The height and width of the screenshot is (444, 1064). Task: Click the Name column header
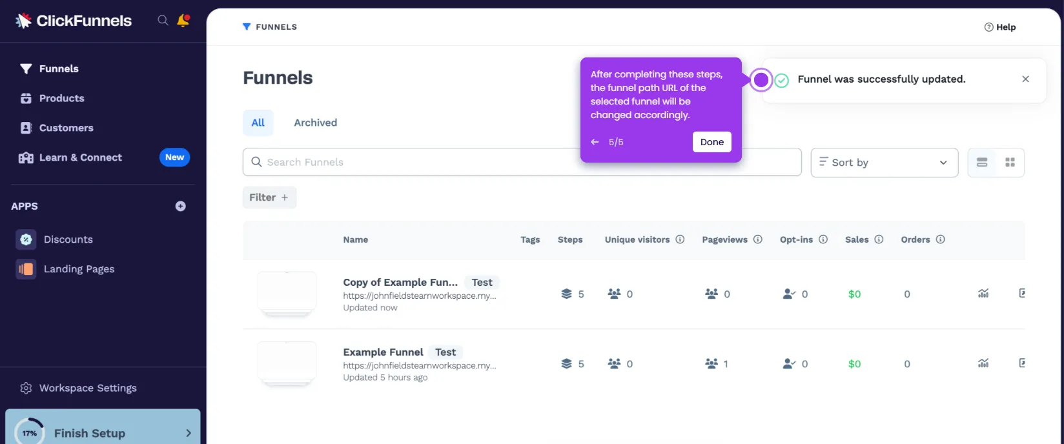point(355,239)
